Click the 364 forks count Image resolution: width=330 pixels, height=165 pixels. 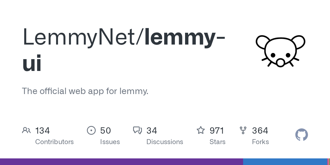coord(260,130)
